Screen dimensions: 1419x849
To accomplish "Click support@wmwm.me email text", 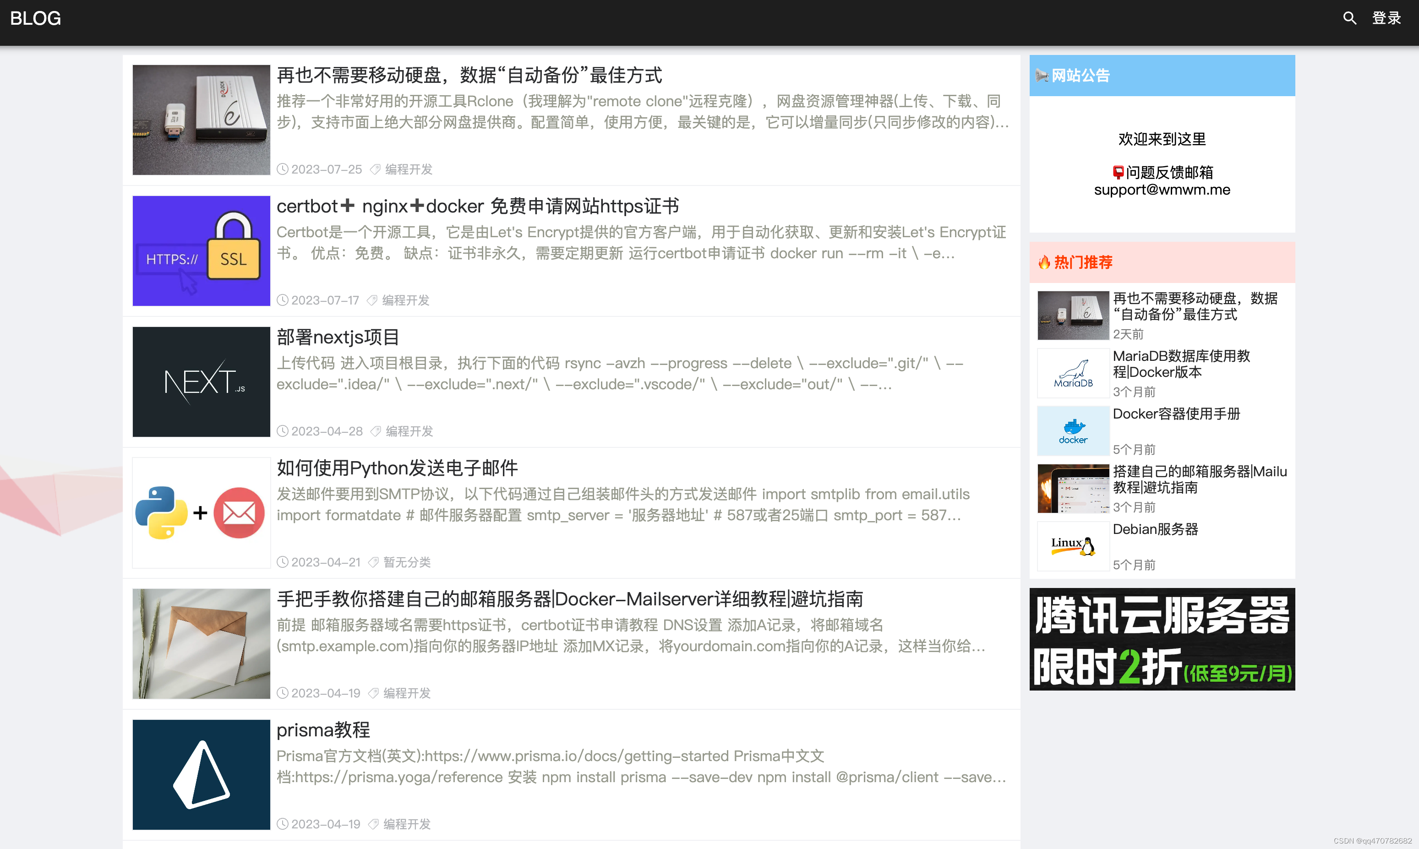I will click(1162, 190).
